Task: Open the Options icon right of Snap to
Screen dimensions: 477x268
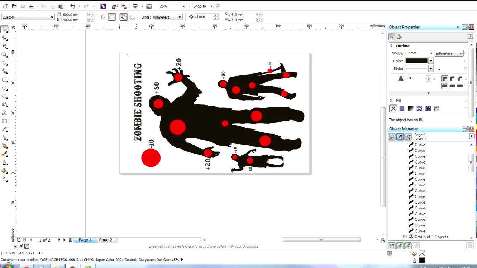Action: tap(219, 6)
